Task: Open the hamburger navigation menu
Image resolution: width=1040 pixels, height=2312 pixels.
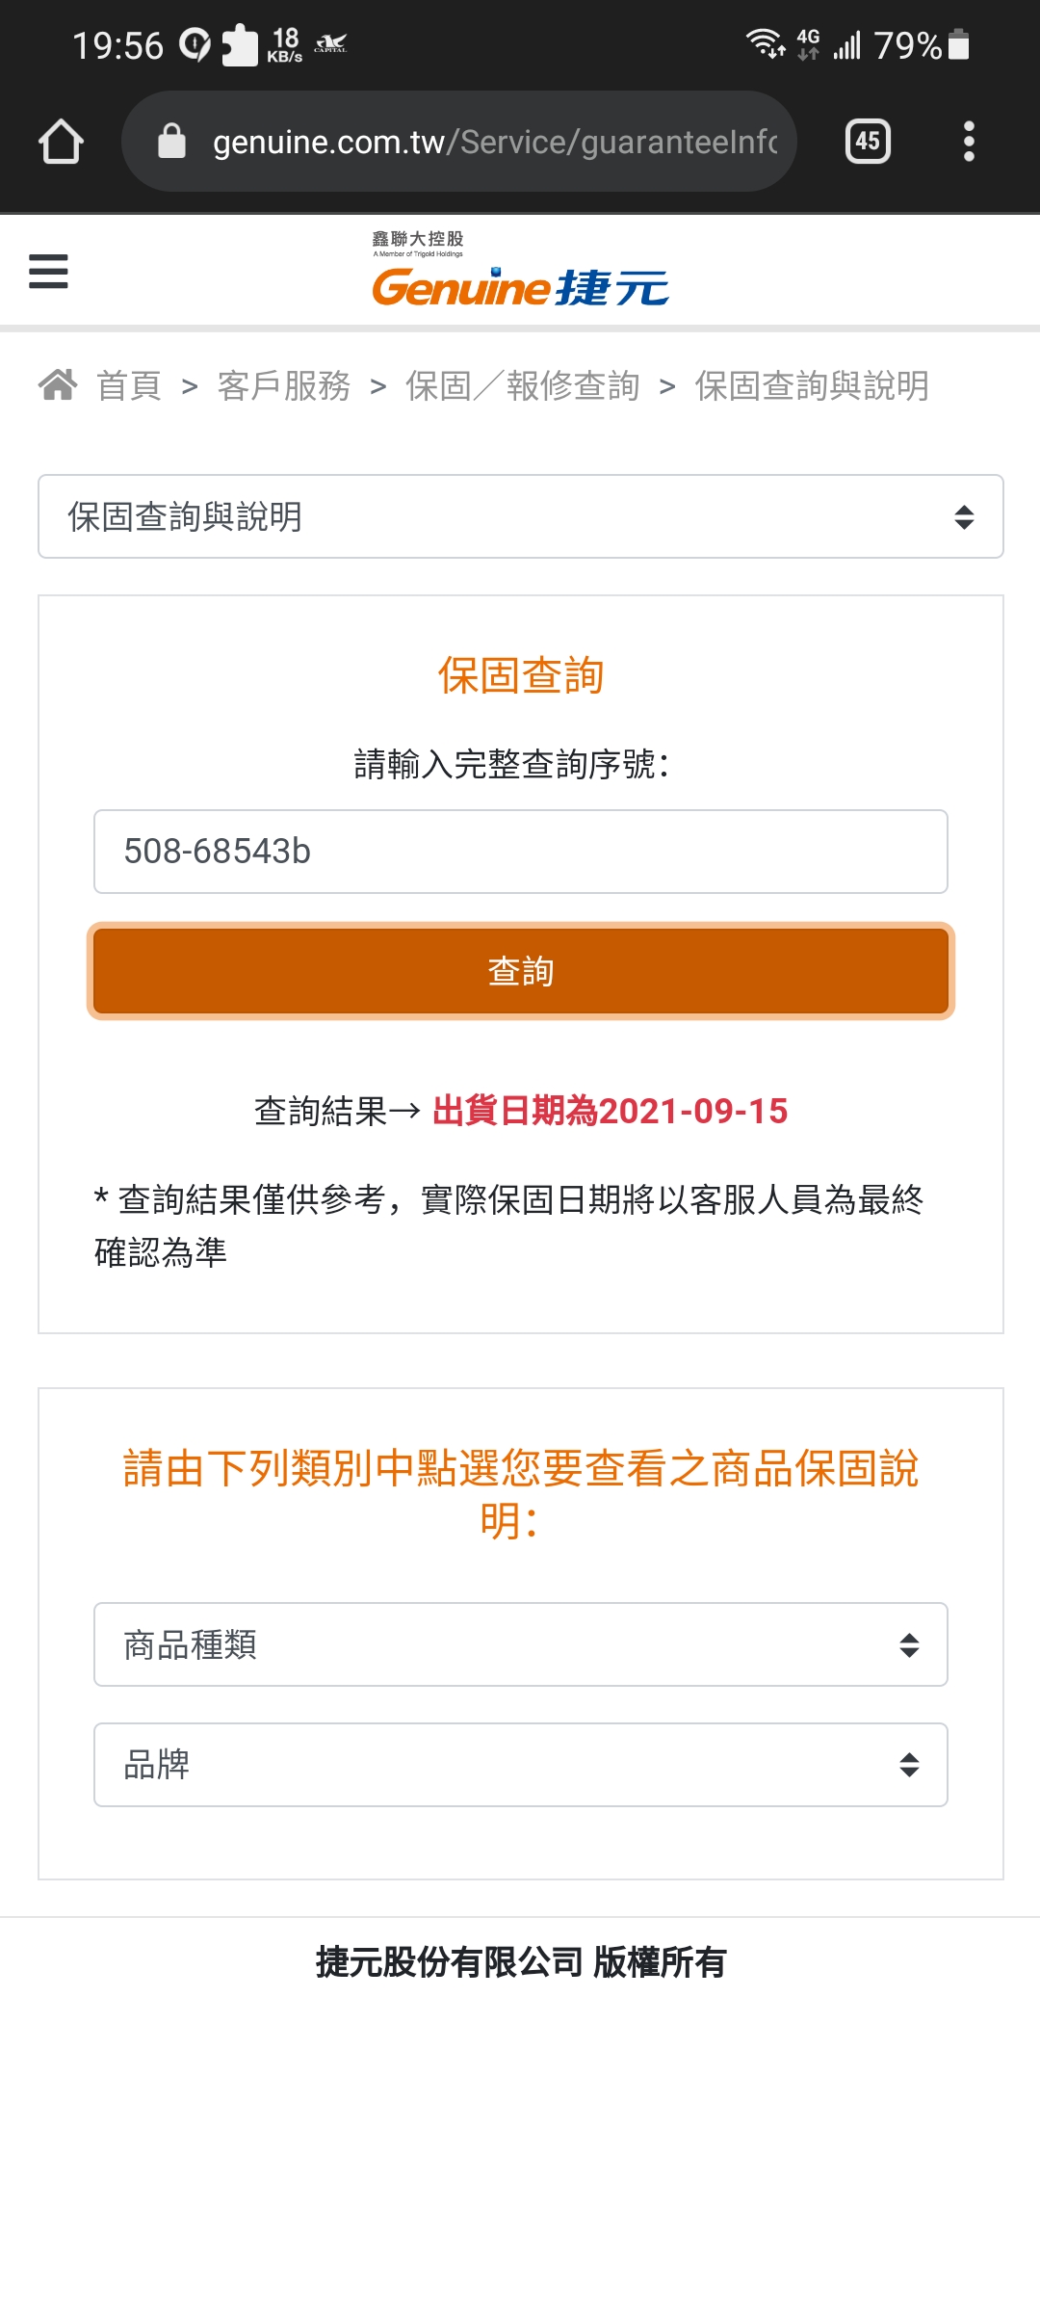Action: point(48,272)
